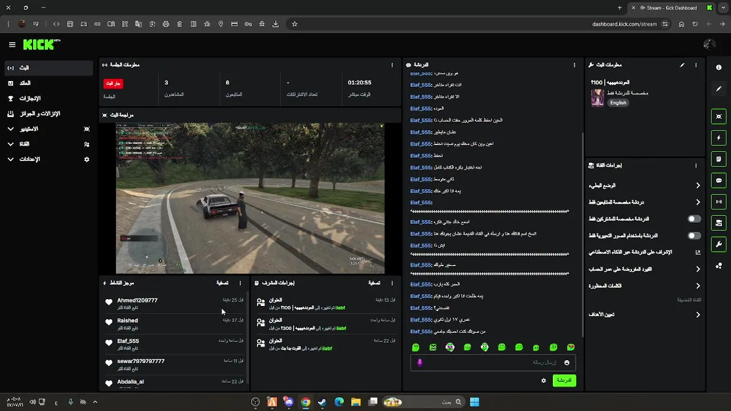Pick the leftmost green Kick emote
The image size is (731, 411).
(416, 347)
